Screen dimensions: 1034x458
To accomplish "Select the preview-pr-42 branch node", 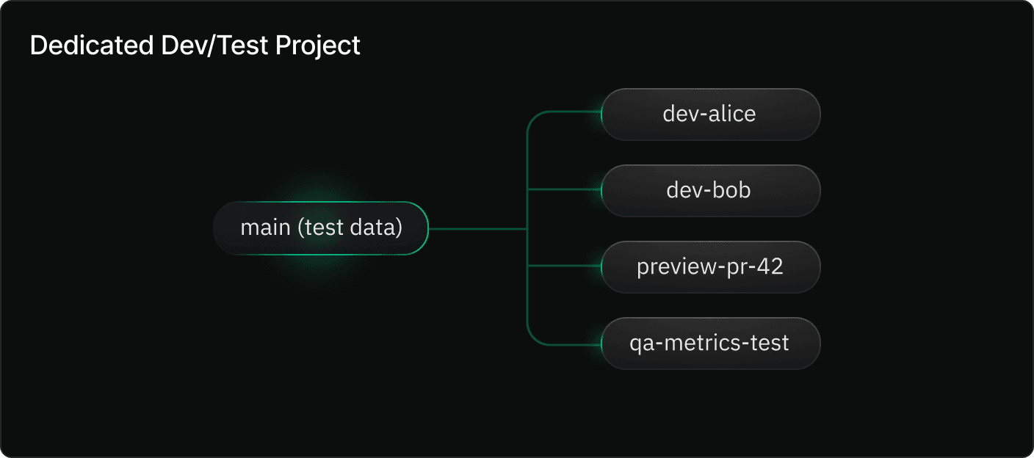I will point(709,266).
